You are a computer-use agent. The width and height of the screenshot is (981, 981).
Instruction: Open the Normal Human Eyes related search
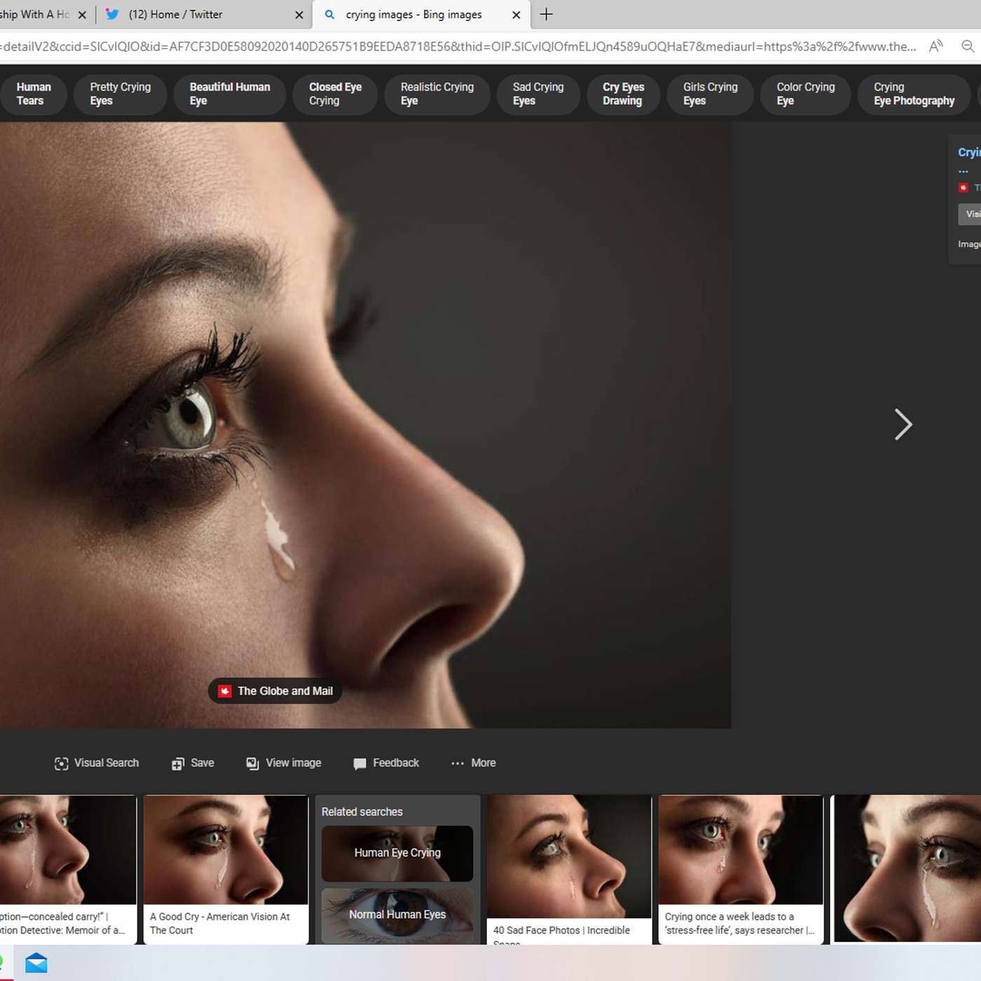point(397,915)
